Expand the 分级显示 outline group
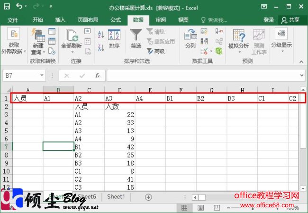 click(x=281, y=40)
